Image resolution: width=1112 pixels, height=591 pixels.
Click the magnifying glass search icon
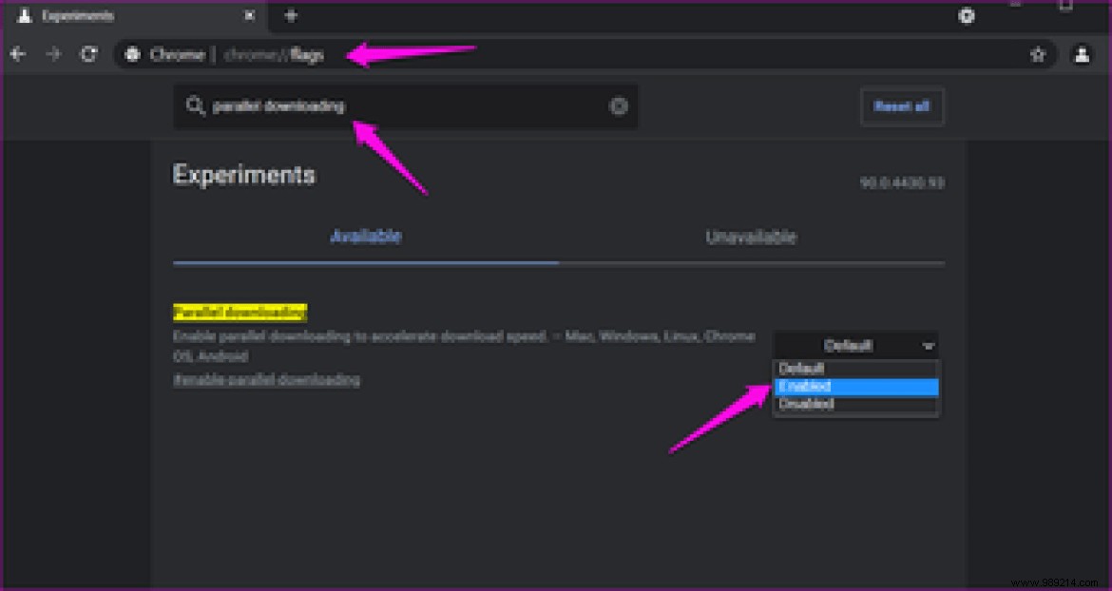click(197, 105)
